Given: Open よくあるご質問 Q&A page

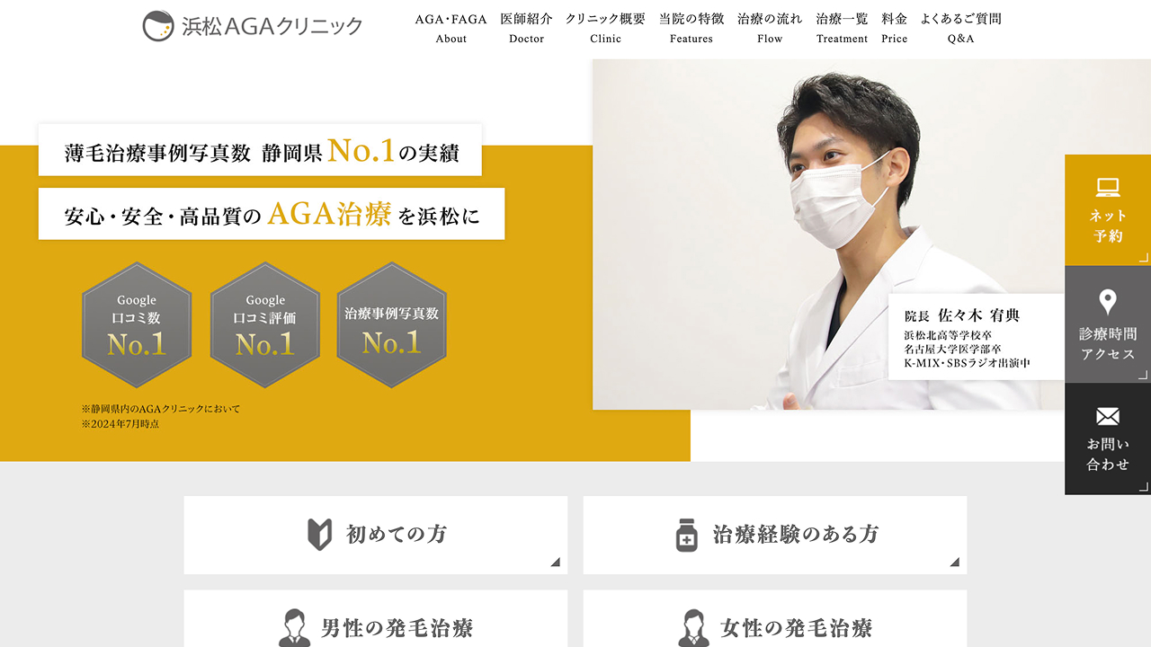Looking at the screenshot, I should click(x=960, y=28).
